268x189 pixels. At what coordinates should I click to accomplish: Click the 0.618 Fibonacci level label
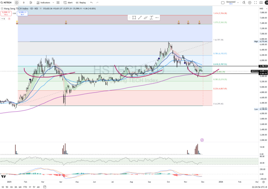[x=220, y=64]
